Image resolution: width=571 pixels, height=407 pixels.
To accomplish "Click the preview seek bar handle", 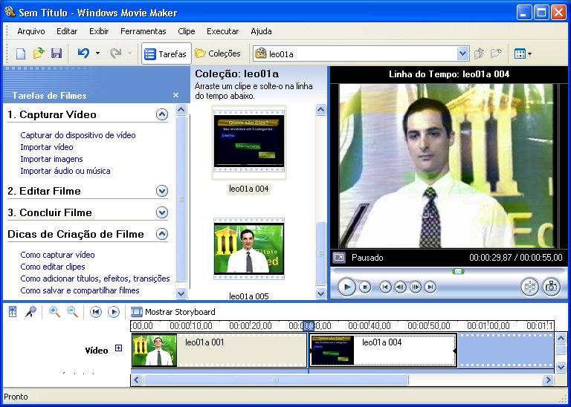I will 458,271.
